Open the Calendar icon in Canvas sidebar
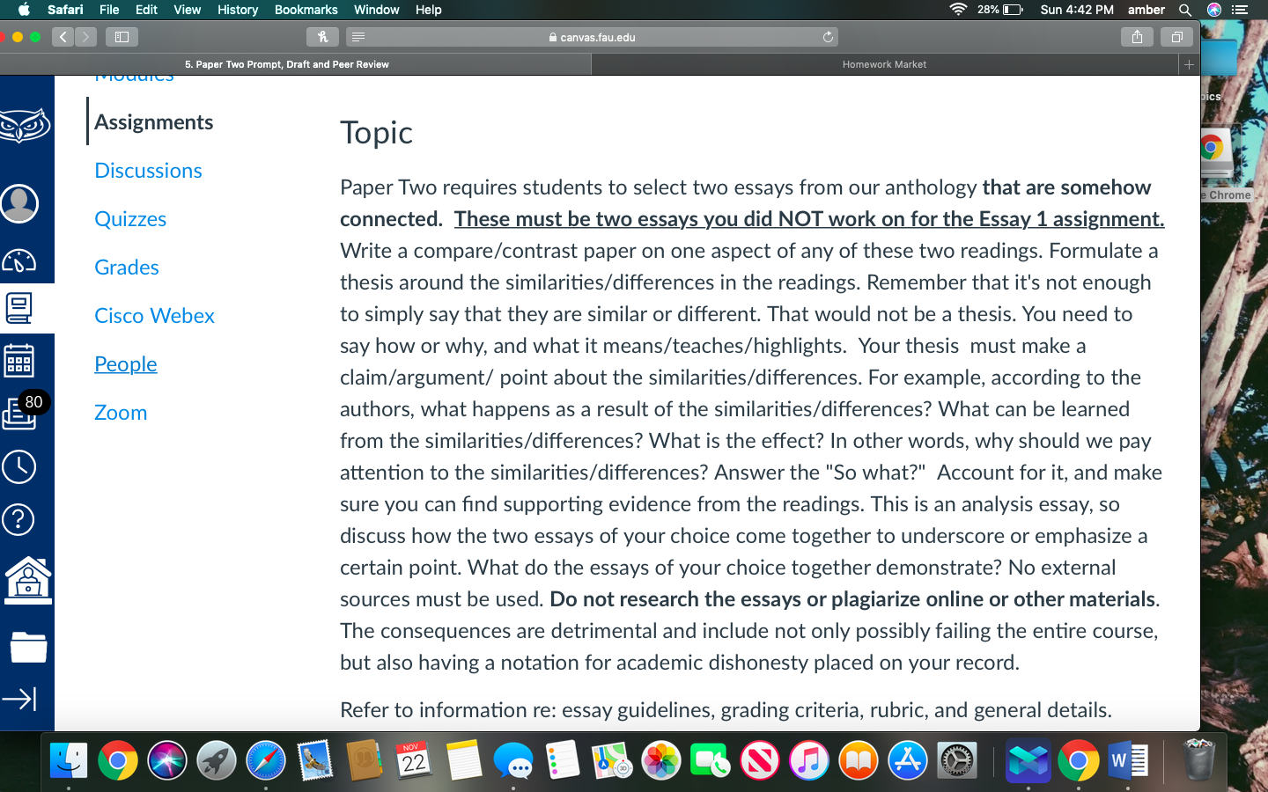The width and height of the screenshot is (1268, 792). (19, 361)
